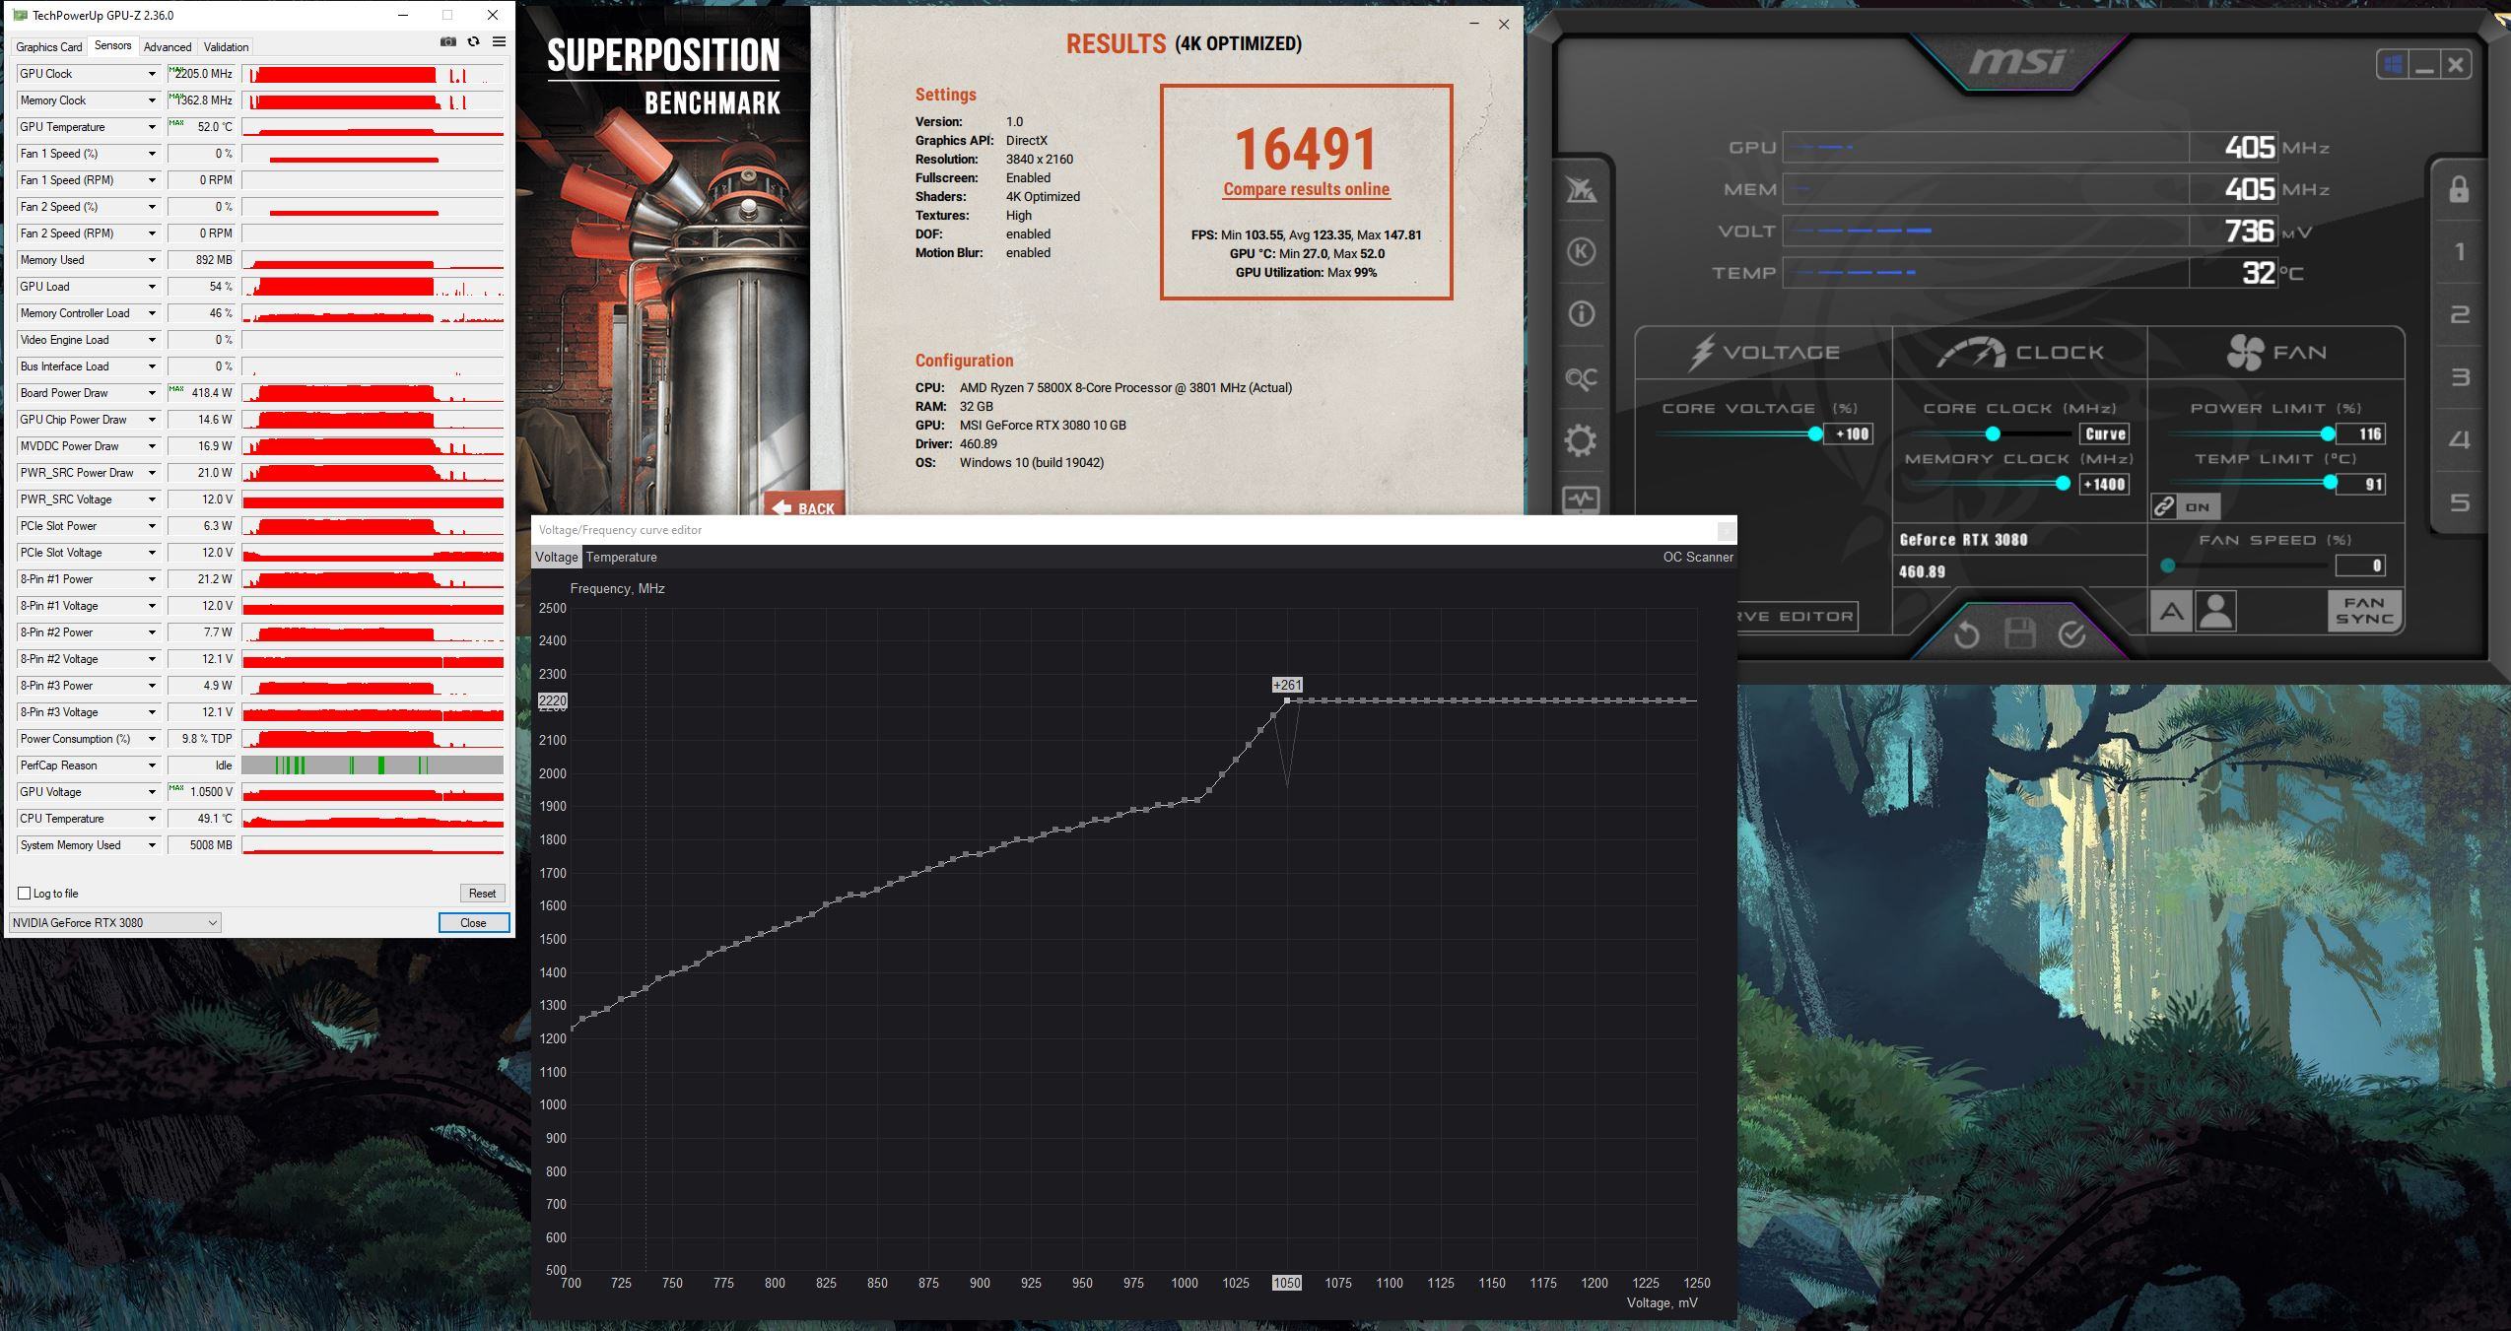
Task: Toggle Afterburner profile lock icon
Action: click(x=2459, y=189)
